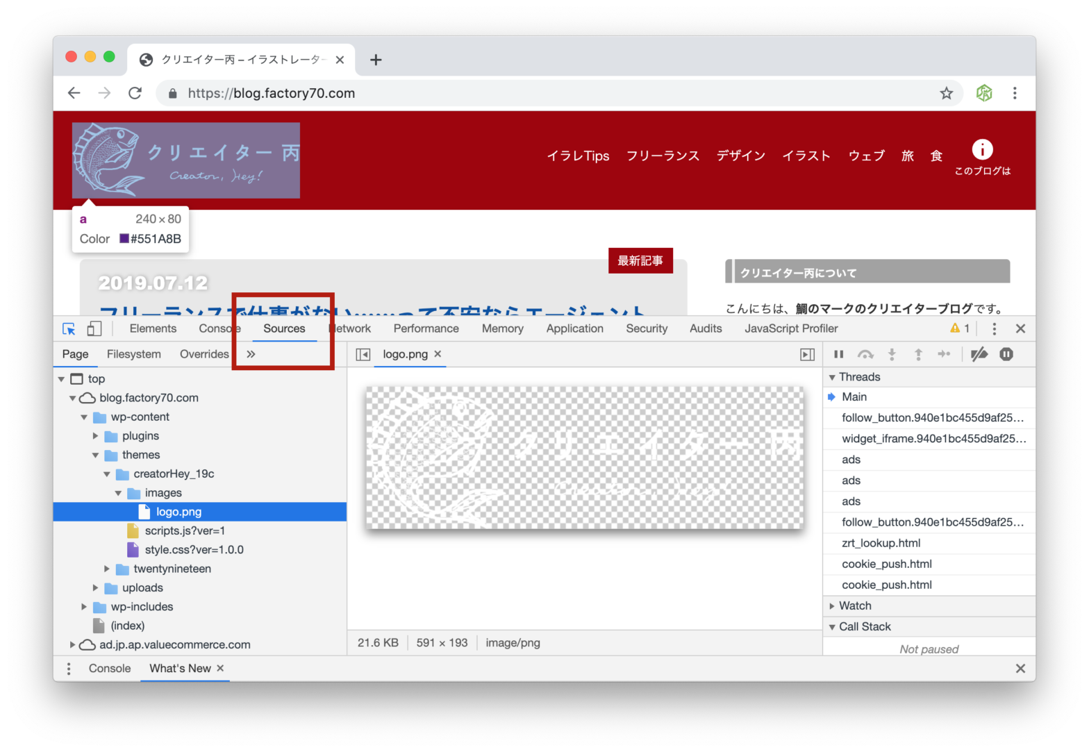Click the purple color swatch in tooltip
Image resolution: width=1089 pixels, height=752 pixels.
click(x=124, y=239)
